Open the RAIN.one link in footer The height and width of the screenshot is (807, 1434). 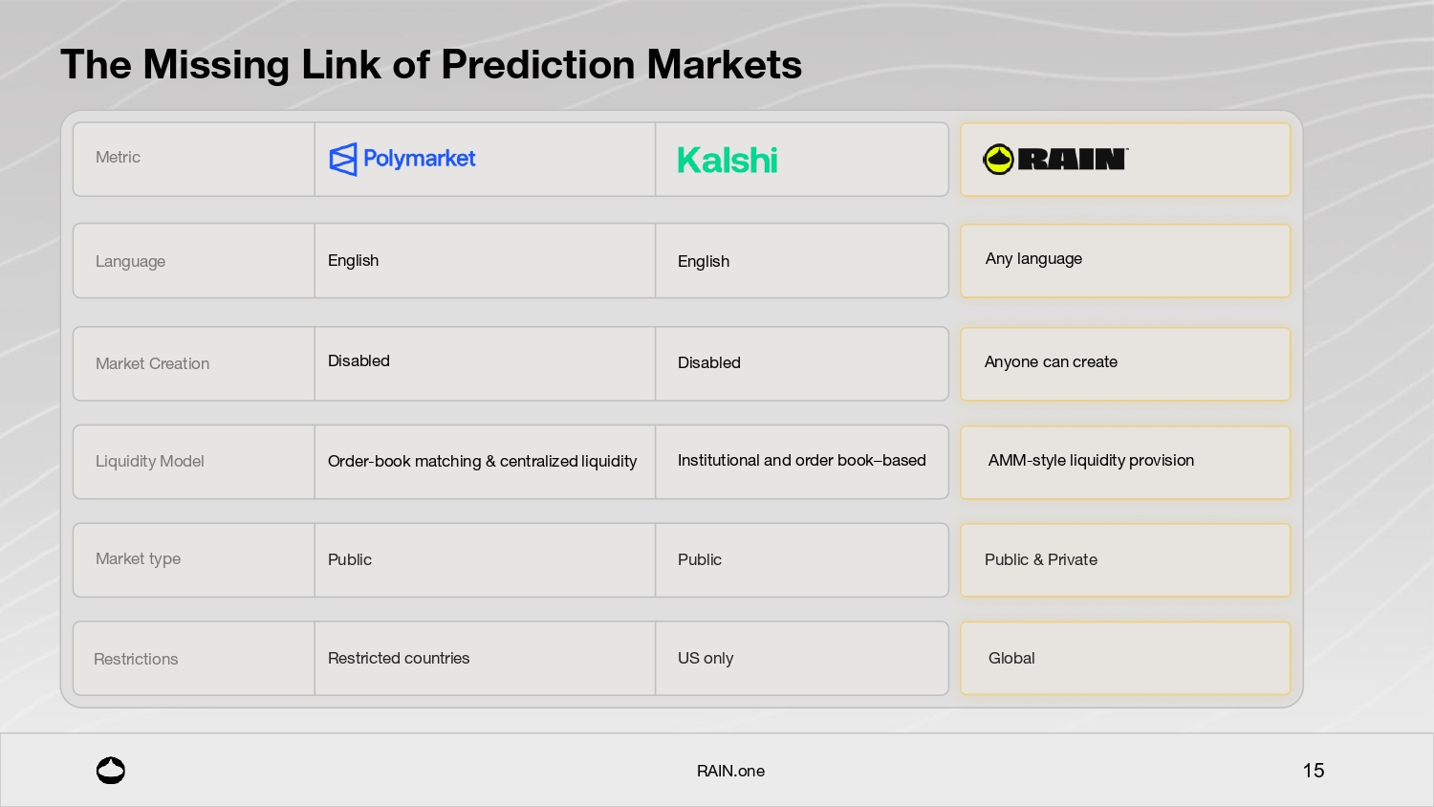[730, 771]
